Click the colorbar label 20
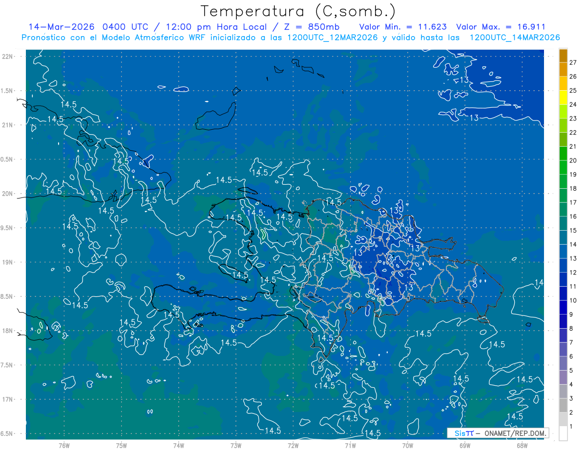Image resolution: width=586 pixels, height=452 pixels. pyautogui.click(x=573, y=160)
